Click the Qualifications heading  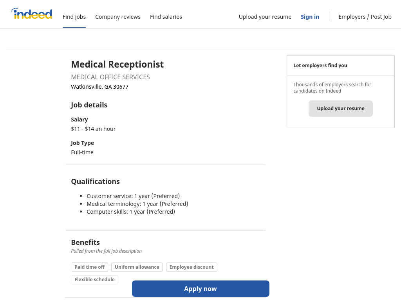point(96,181)
